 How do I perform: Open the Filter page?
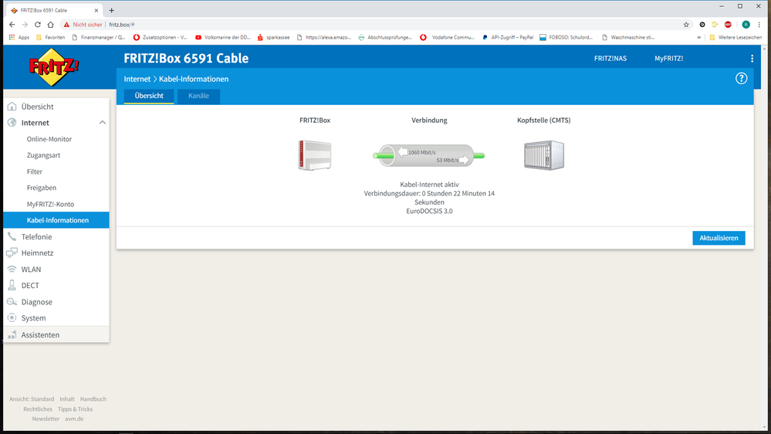pos(35,171)
